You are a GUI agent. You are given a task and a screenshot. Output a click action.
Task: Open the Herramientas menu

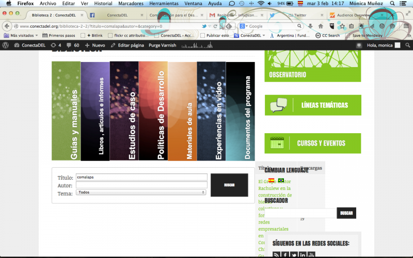[x=164, y=4]
